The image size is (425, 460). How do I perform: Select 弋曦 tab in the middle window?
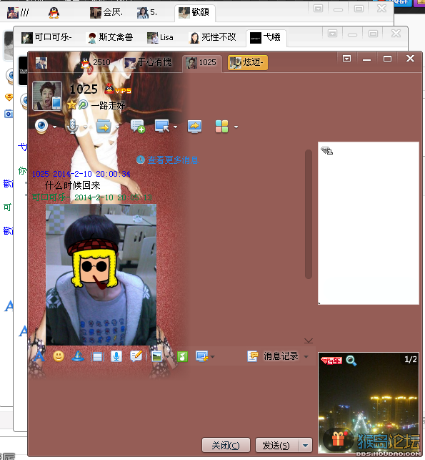[266, 37]
